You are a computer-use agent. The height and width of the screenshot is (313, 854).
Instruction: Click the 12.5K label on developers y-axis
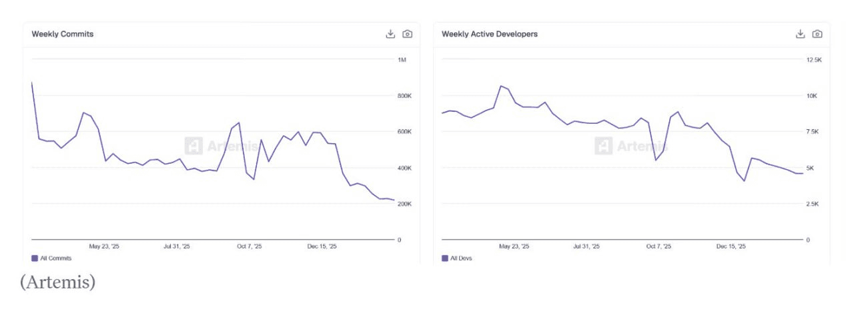click(x=814, y=60)
